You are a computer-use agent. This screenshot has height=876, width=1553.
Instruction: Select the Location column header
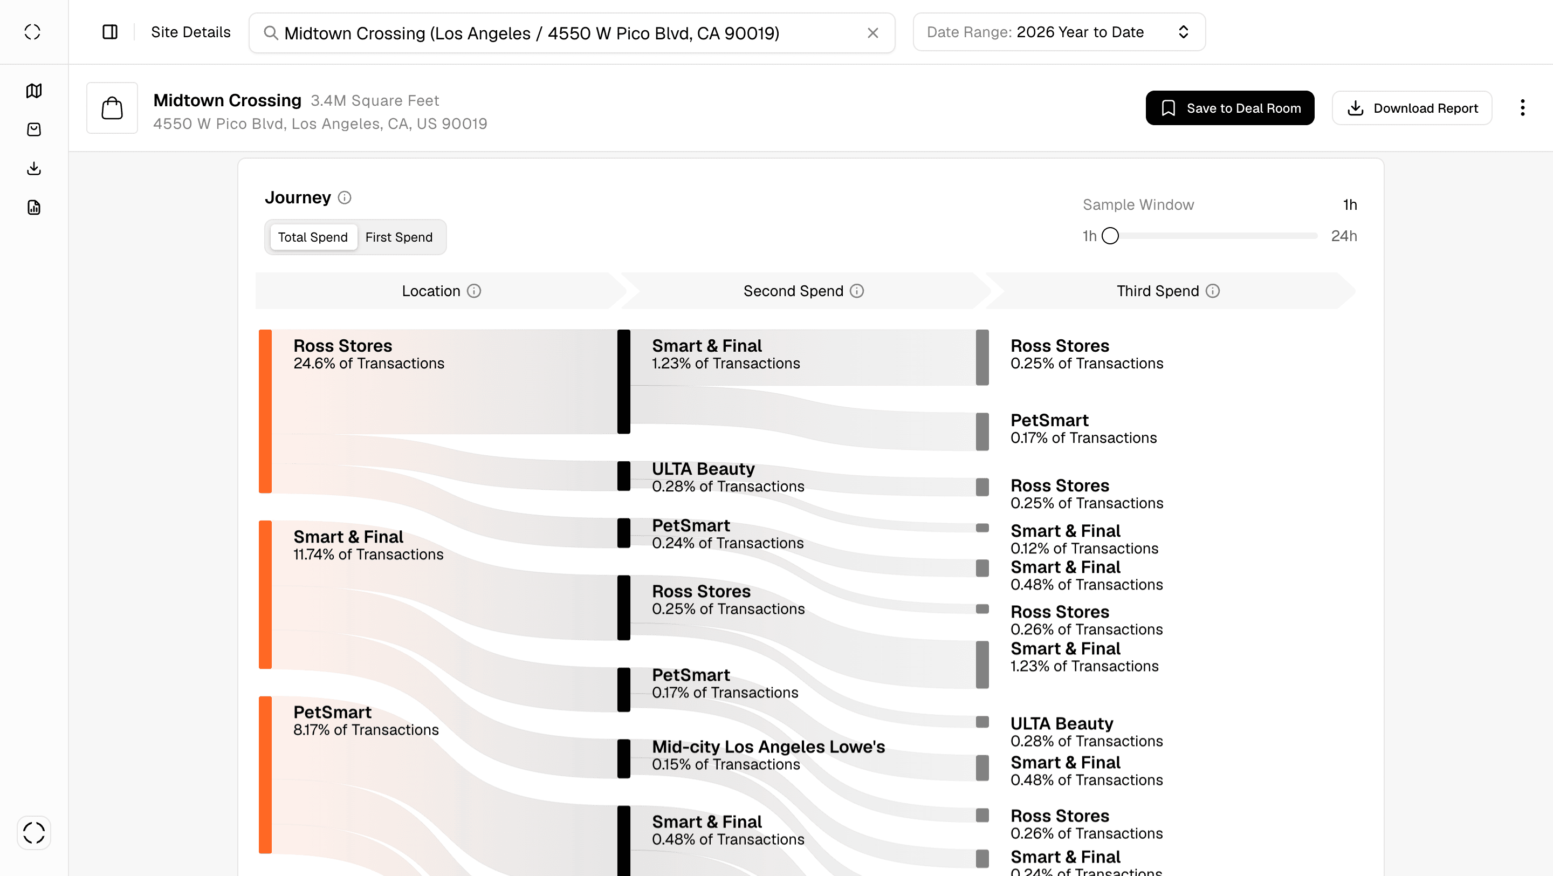point(441,291)
